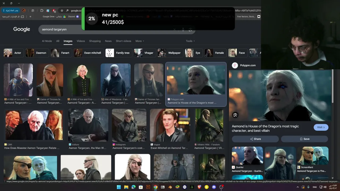This screenshot has width=340, height=191.
Task: Open preview title 'Aemond is House of the Dragon's most tragic'
Action: tap(265, 128)
